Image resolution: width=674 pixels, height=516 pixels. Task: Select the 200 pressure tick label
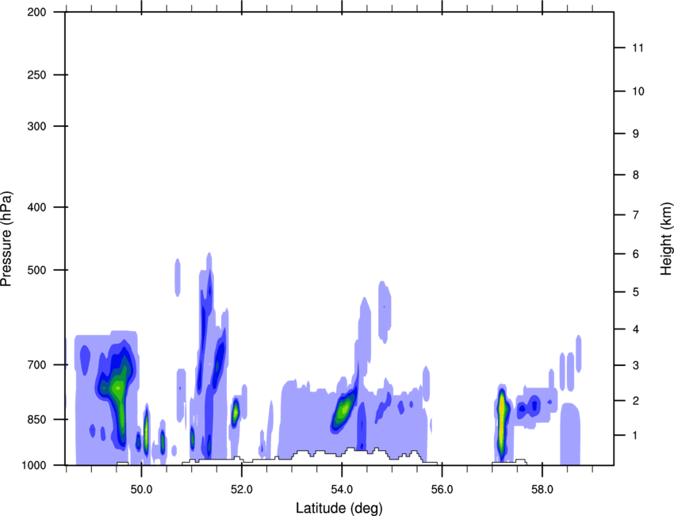tap(37, 12)
